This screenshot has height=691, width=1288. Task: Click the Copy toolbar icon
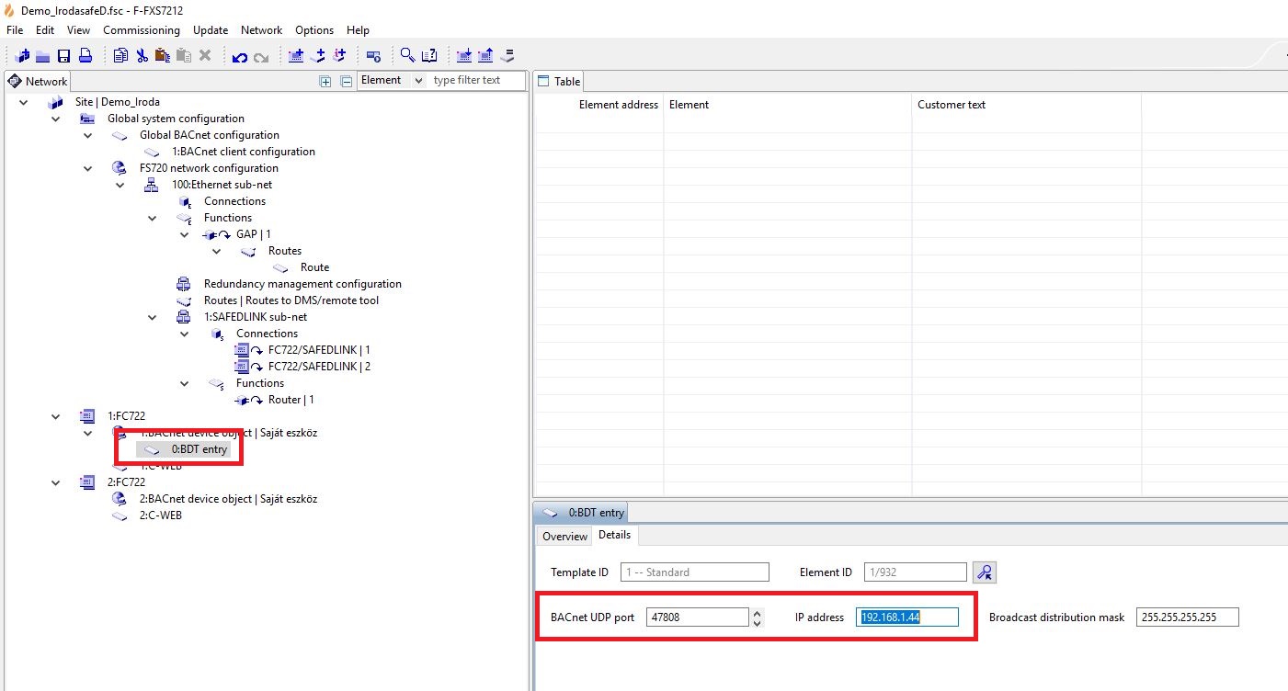[120, 56]
